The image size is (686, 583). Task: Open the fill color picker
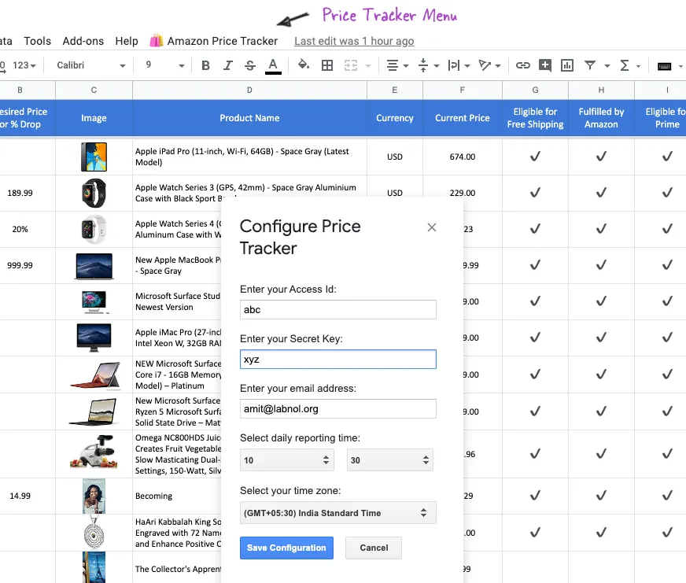[304, 67]
